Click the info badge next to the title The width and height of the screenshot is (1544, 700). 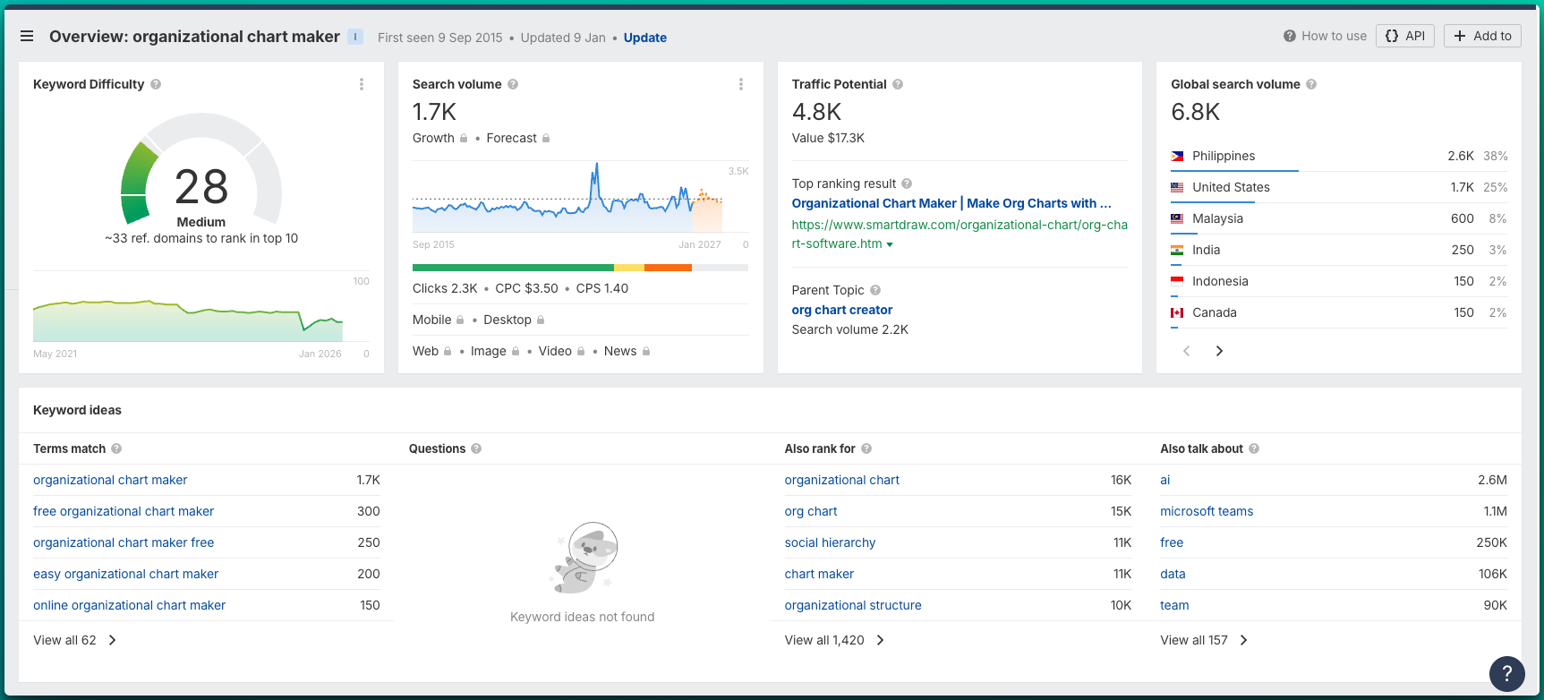pyautogui.click(x=355, y=37)
